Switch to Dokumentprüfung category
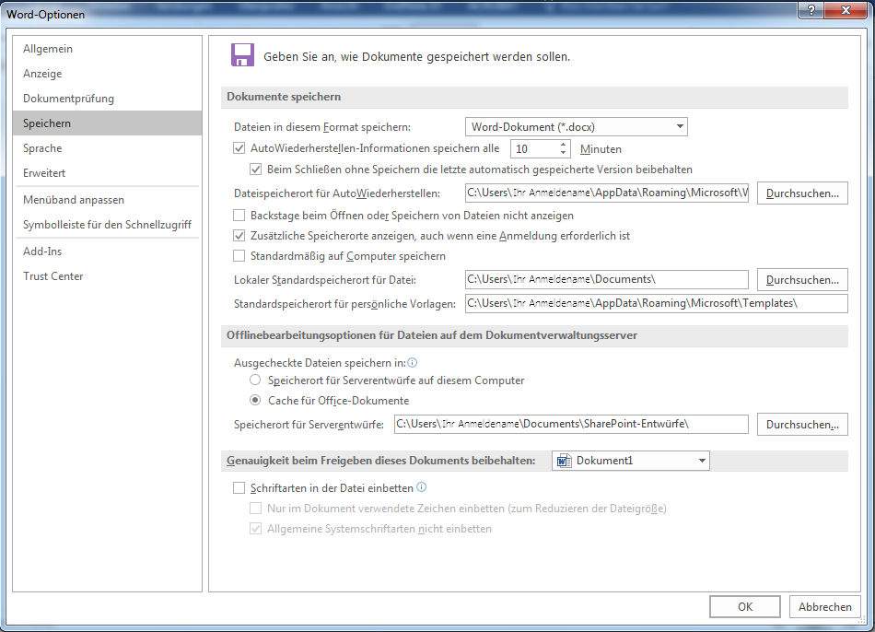 click(x=68, y=99)
